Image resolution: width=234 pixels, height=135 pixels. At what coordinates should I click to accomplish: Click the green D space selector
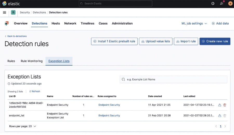[13, 12]
